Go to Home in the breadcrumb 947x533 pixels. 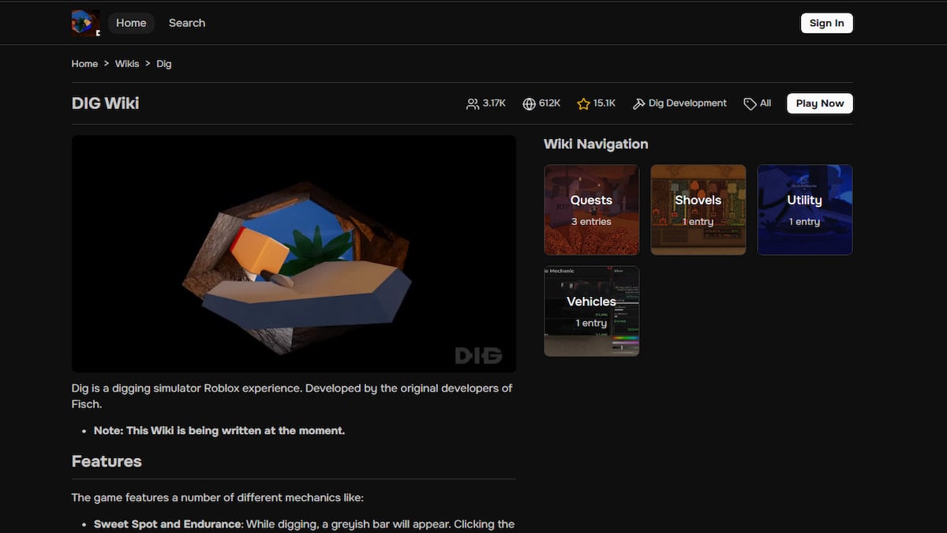click(x=84, y=64)
